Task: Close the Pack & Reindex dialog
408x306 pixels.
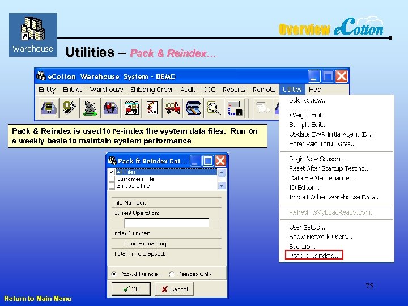Action: coord(220,160)
